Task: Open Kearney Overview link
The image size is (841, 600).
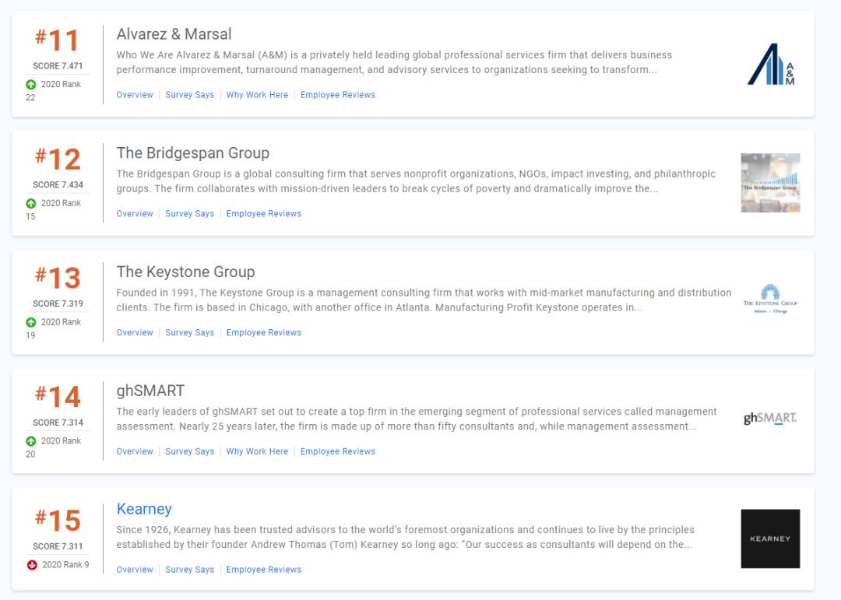Action: (135, 570)
